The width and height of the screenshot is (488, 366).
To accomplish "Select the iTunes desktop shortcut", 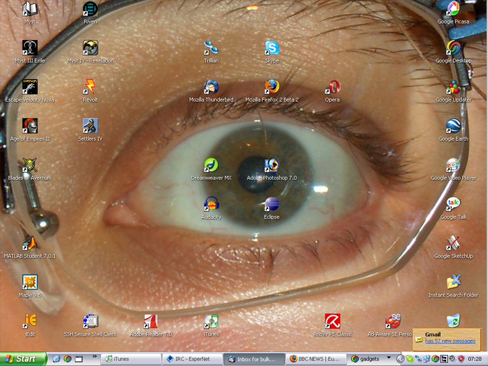I will click(212, 325).
